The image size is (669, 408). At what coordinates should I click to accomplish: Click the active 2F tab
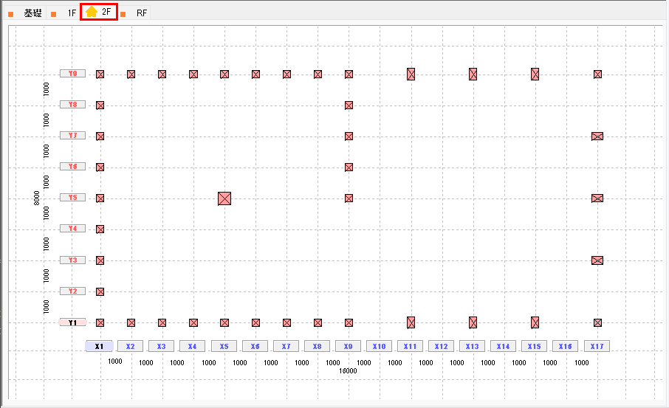pyautogui.click(x=99, y=13)
